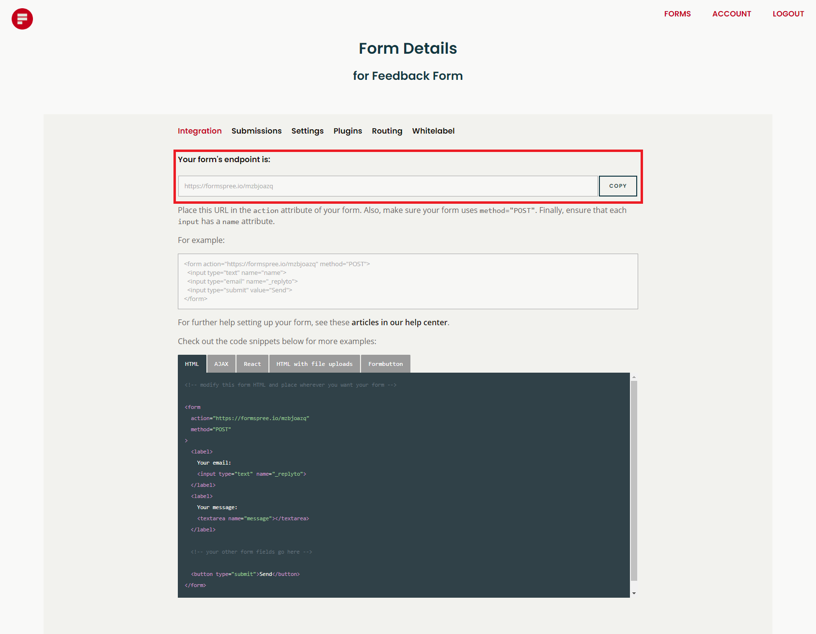Select the HTML with file uploads tab

[314, 363]
